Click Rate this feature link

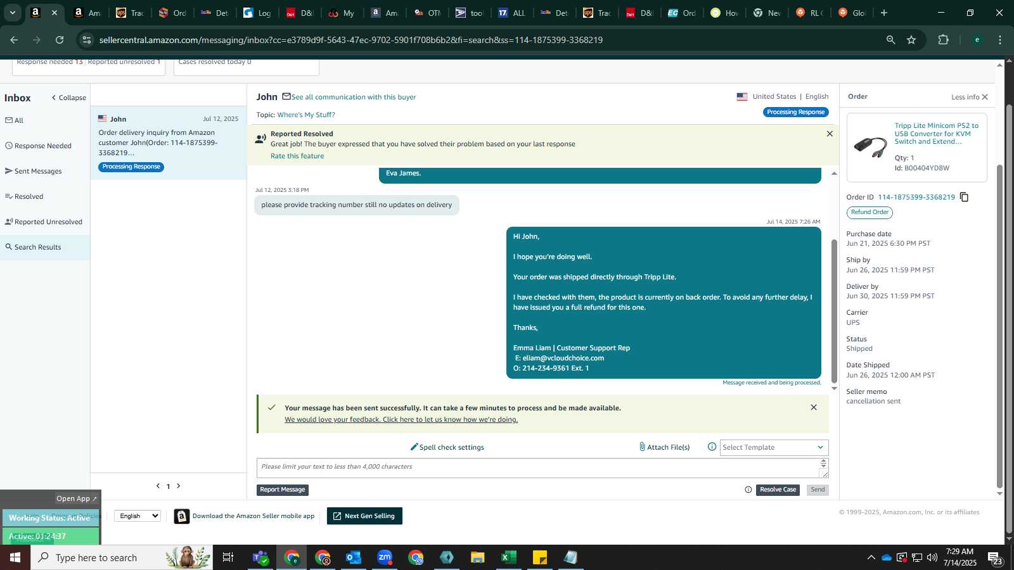click(297, 156)
